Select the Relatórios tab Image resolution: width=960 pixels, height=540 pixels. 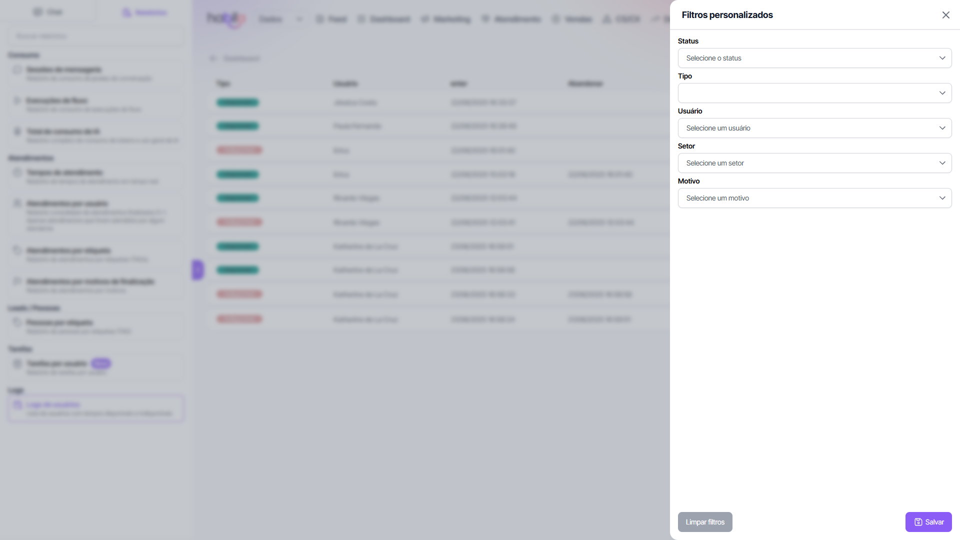(144, 12)
